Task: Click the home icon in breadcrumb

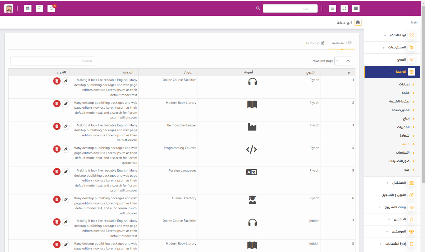Action: 358,22
